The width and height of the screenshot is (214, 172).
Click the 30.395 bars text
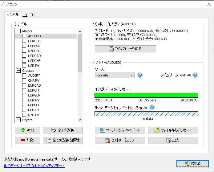pyautogui.click(x=147, y=100)
